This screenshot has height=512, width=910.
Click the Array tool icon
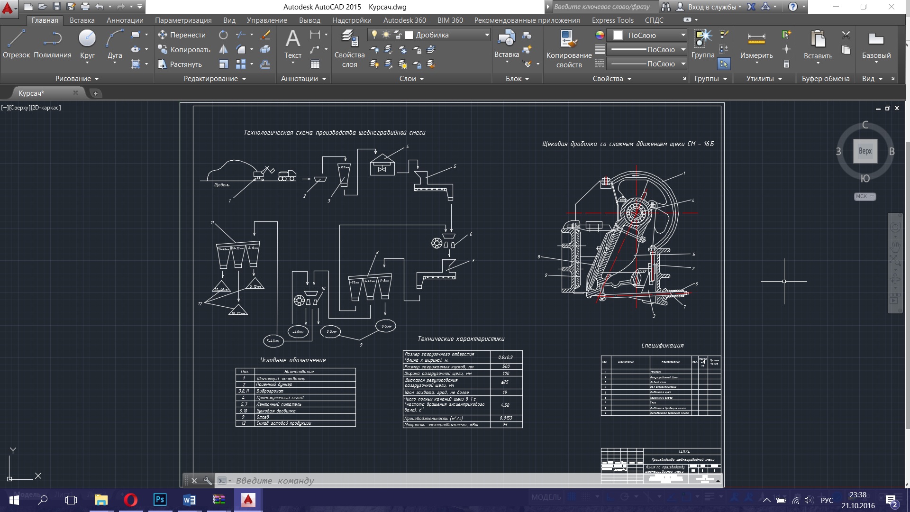click(241, 64)
